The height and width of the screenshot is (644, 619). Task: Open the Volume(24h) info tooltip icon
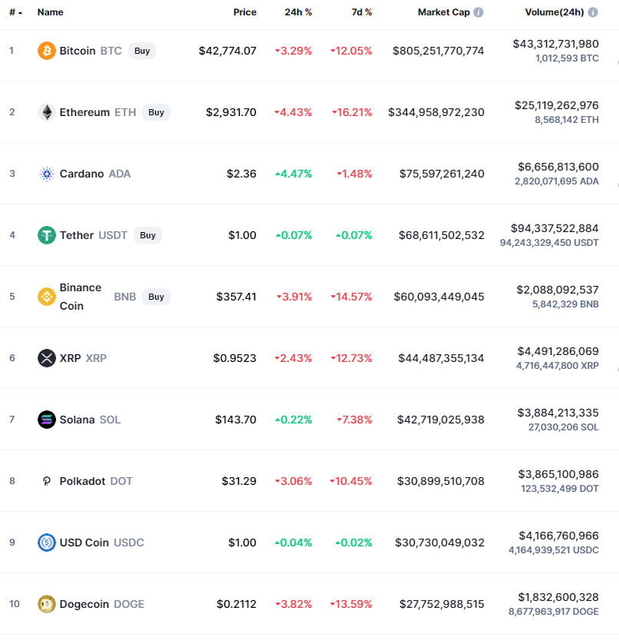(x=593, y=12)
